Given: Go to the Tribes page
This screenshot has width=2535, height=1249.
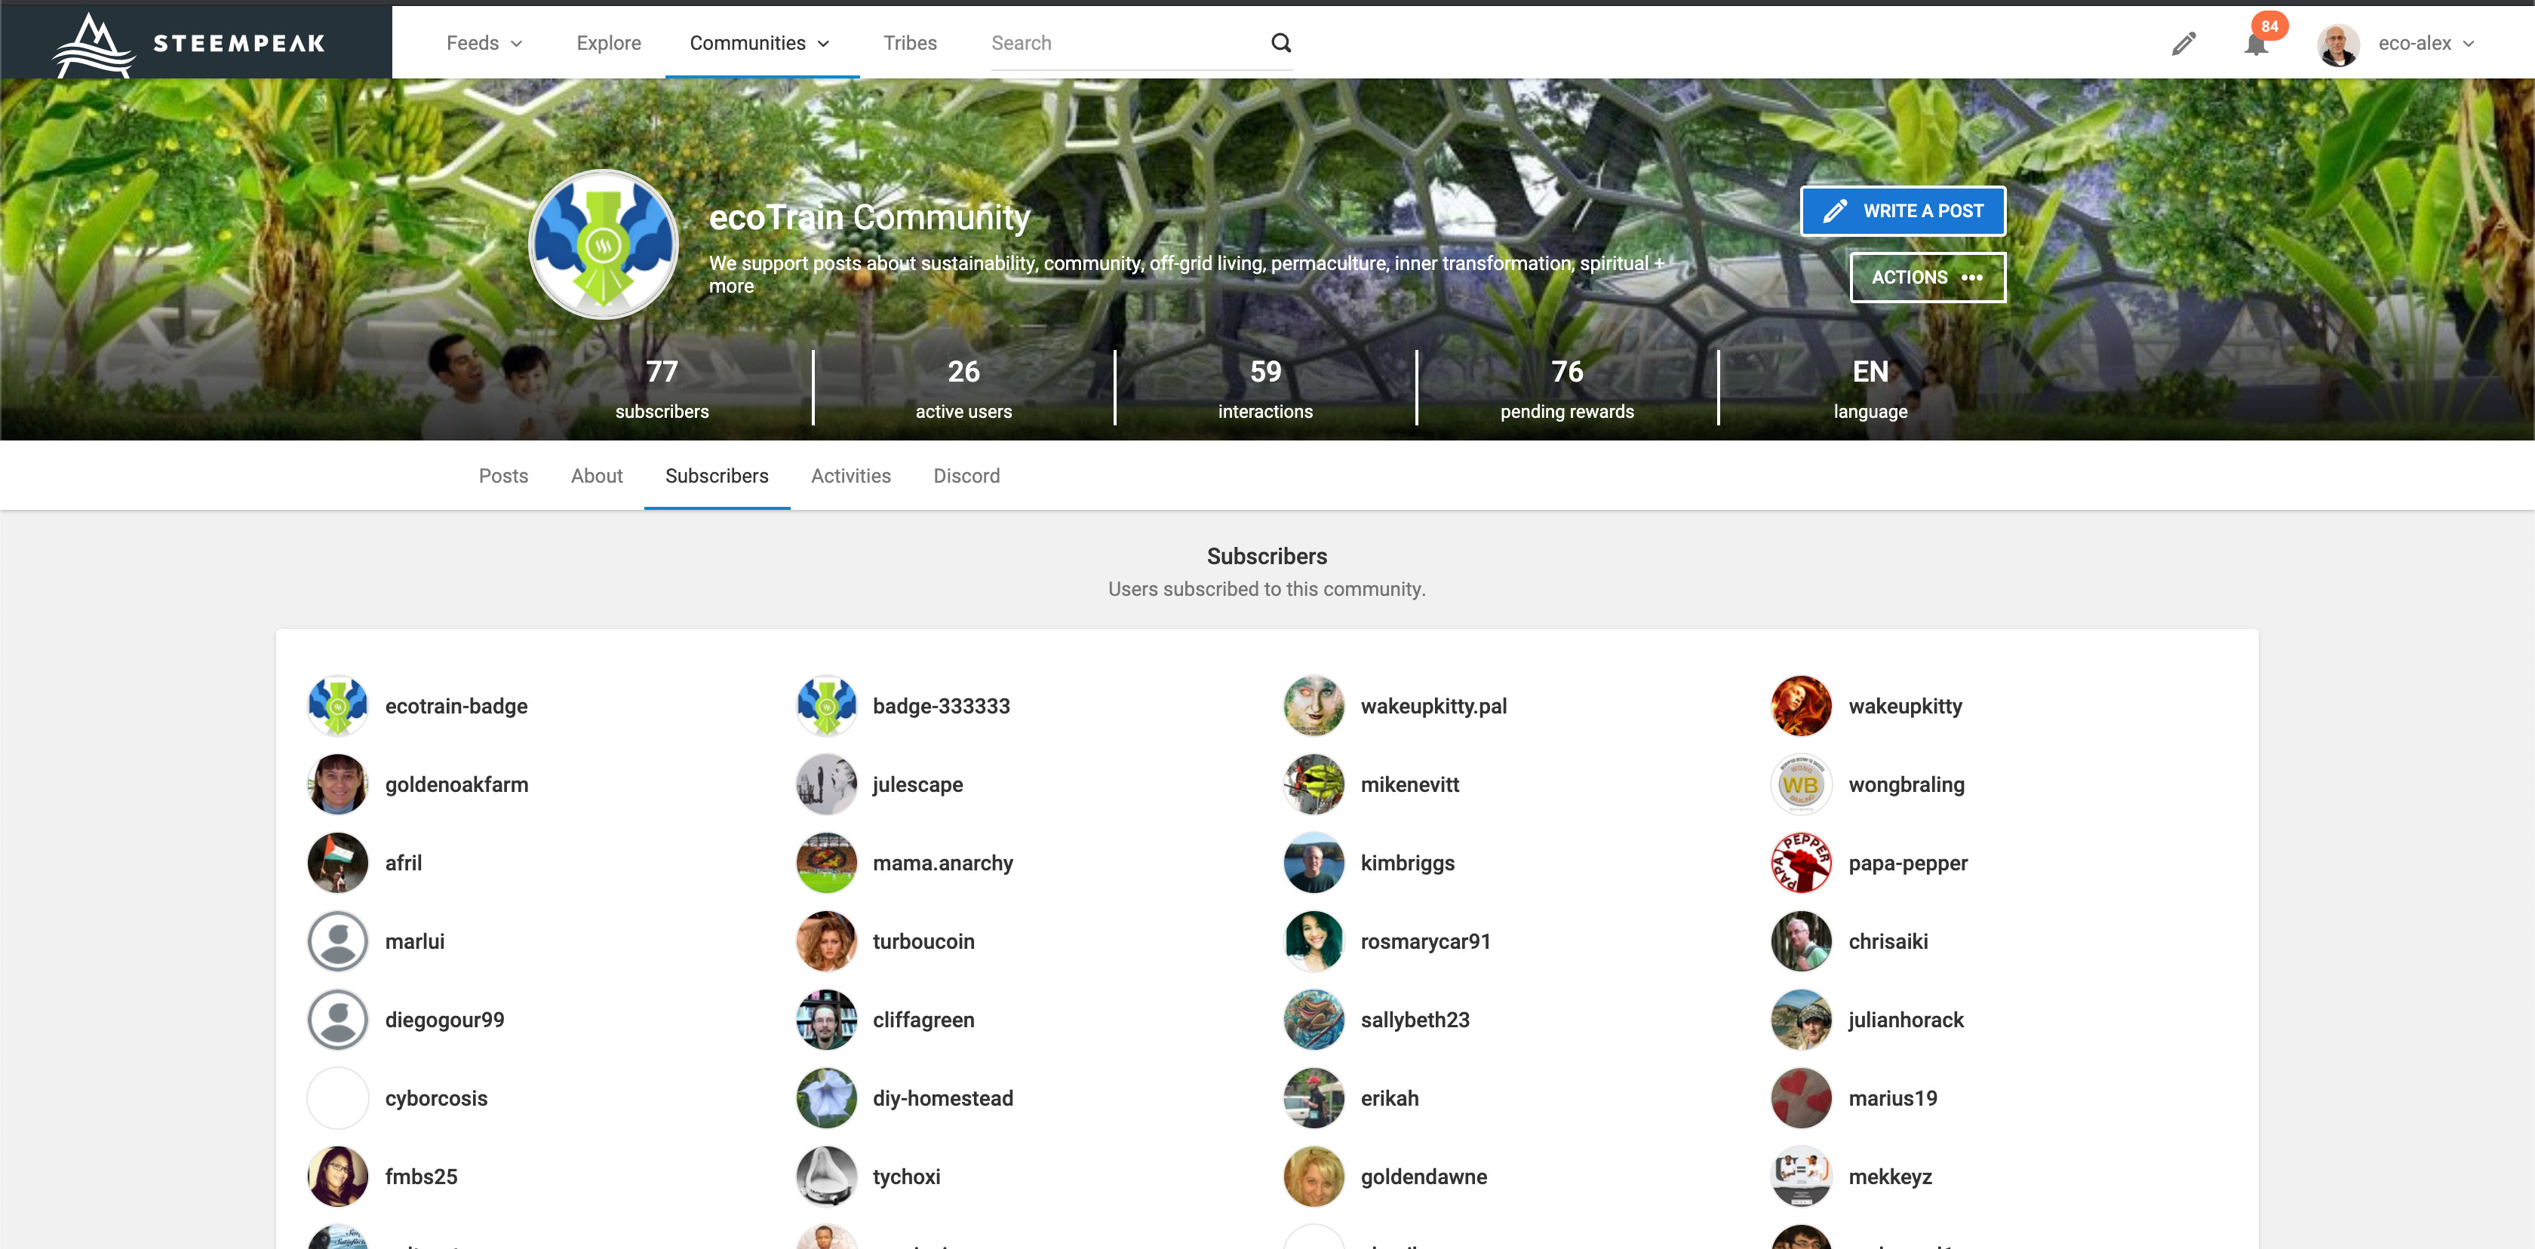Looking at the screenshot, I should tap(909, 43).
